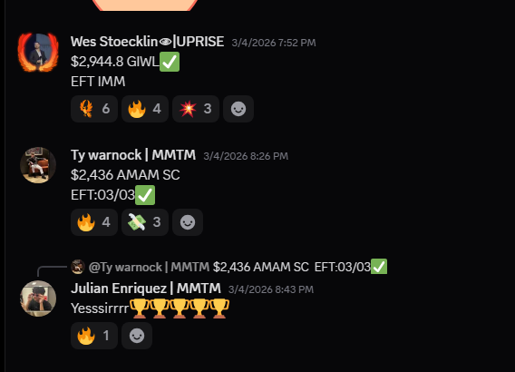Image resolution: width=515 pixels, height=372 pixels.
Task: Click the trophy emojis in Julian's message
Action: click(x=180, y=308)
